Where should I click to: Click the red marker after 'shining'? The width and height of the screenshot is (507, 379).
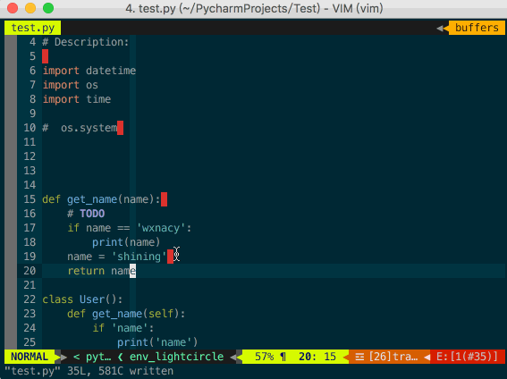point(170,257)
